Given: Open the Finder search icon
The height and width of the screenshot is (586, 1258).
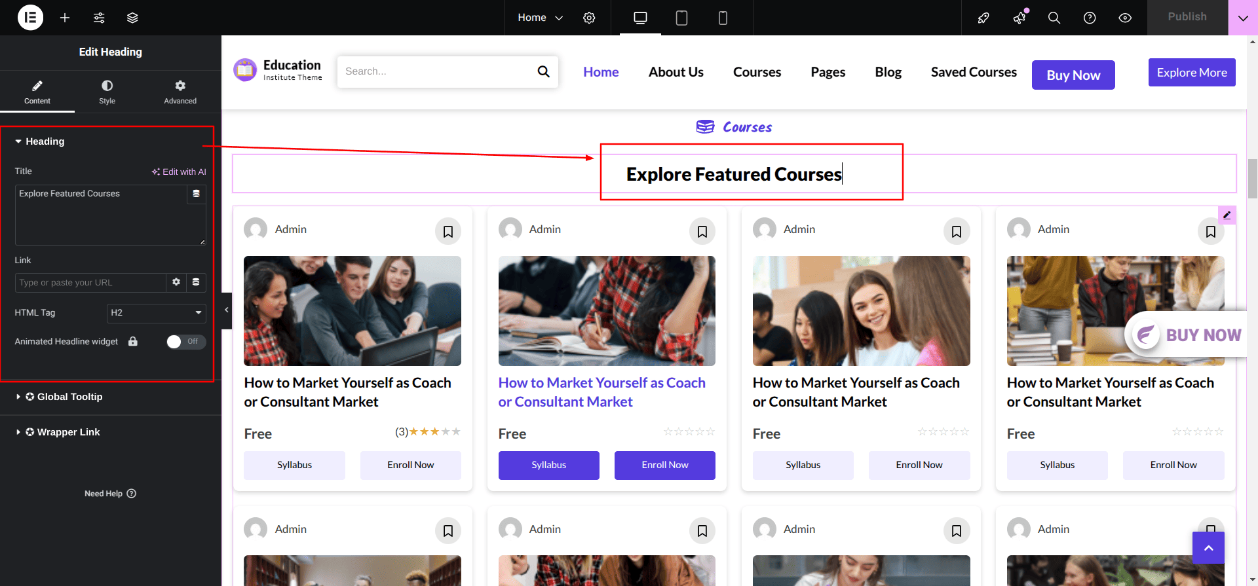Looking at the screenshot, I should (1054, 18).
